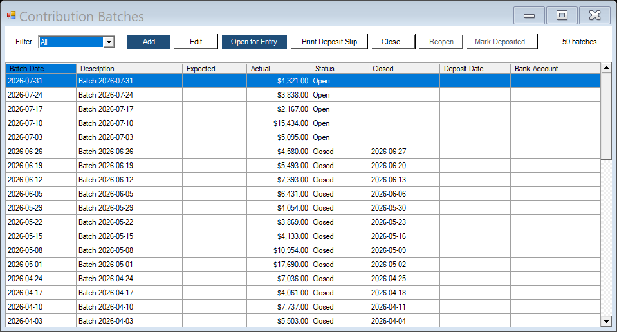Viewport: 617px width, 332px height.
Task: Select description Batch 2026-05-15
Action: (x=129, y=236)
